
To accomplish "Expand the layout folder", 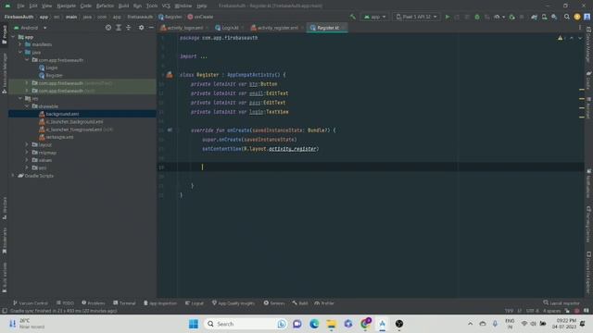I will (x=27, y=144).
